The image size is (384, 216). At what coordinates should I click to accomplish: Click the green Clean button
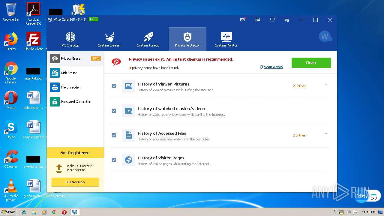pyautogui.click(x=311, y=63)
